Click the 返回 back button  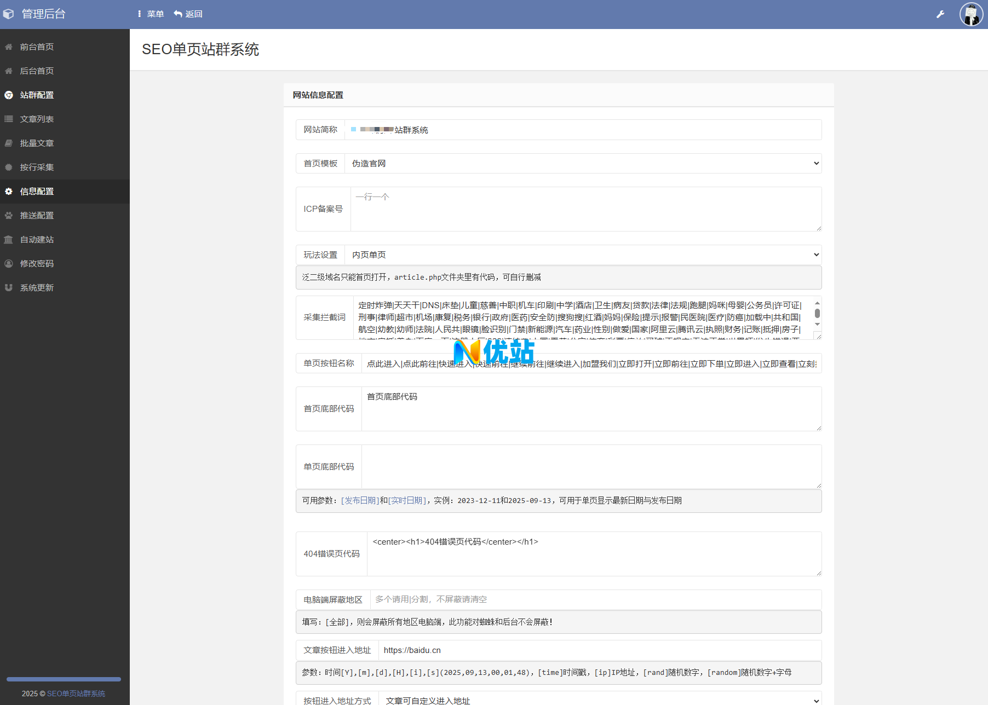(x=188, y=14)
